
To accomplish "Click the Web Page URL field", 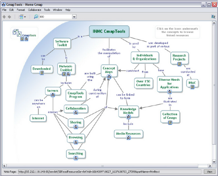I will (x=109, y=172).
